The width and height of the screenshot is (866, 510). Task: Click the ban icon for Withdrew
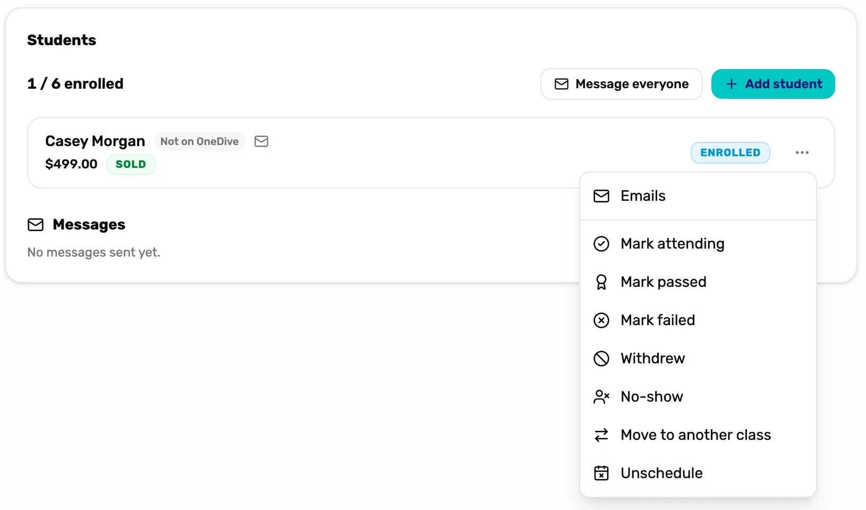click(601, 359)
